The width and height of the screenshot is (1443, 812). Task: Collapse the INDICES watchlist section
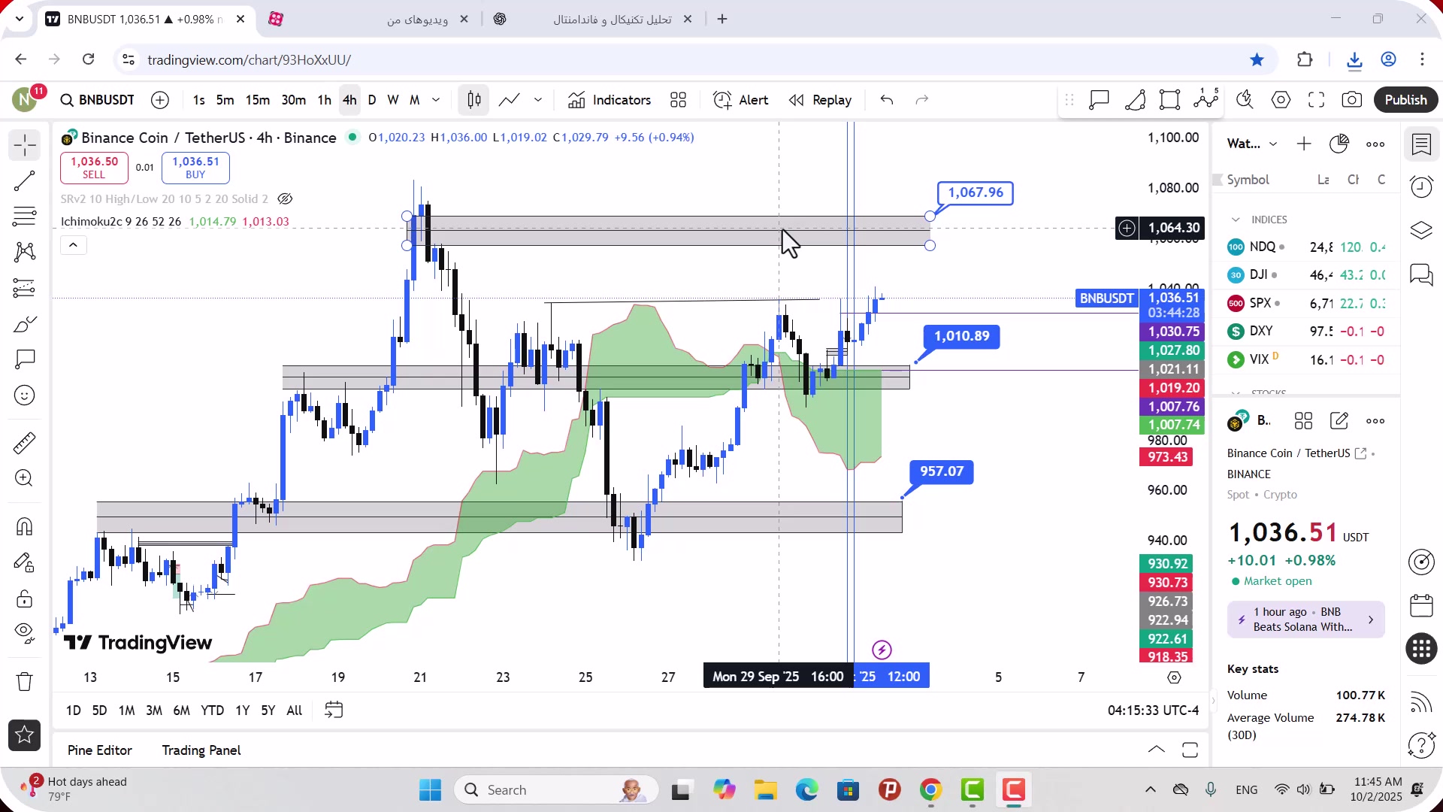1236,220
